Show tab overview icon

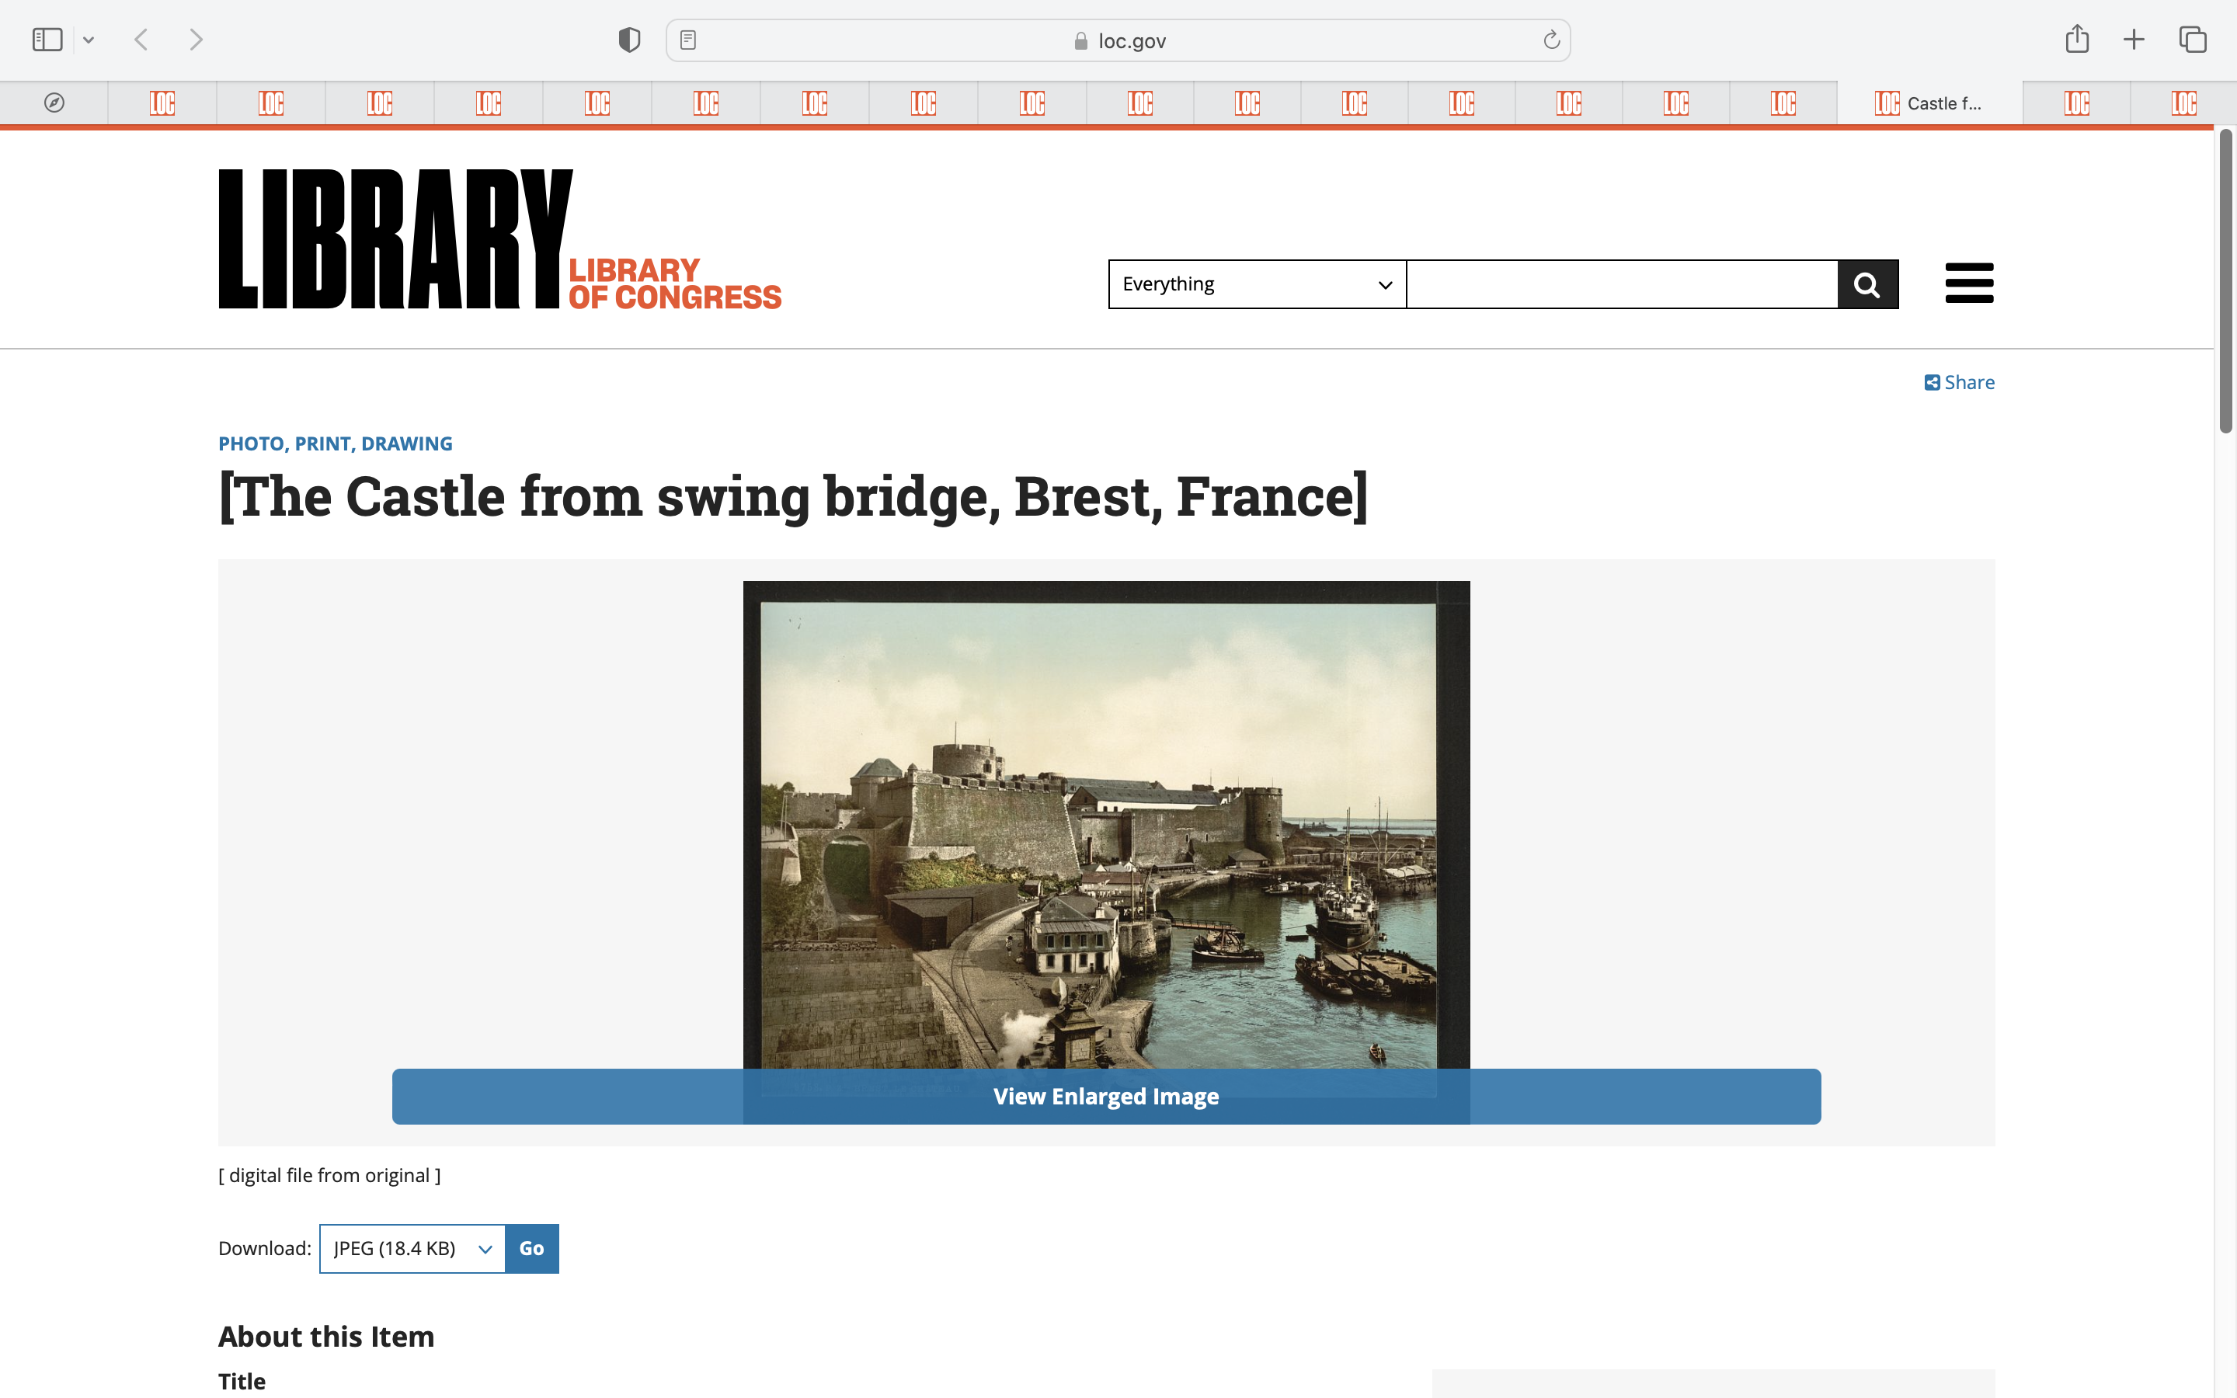click(x=2193, y=40)
